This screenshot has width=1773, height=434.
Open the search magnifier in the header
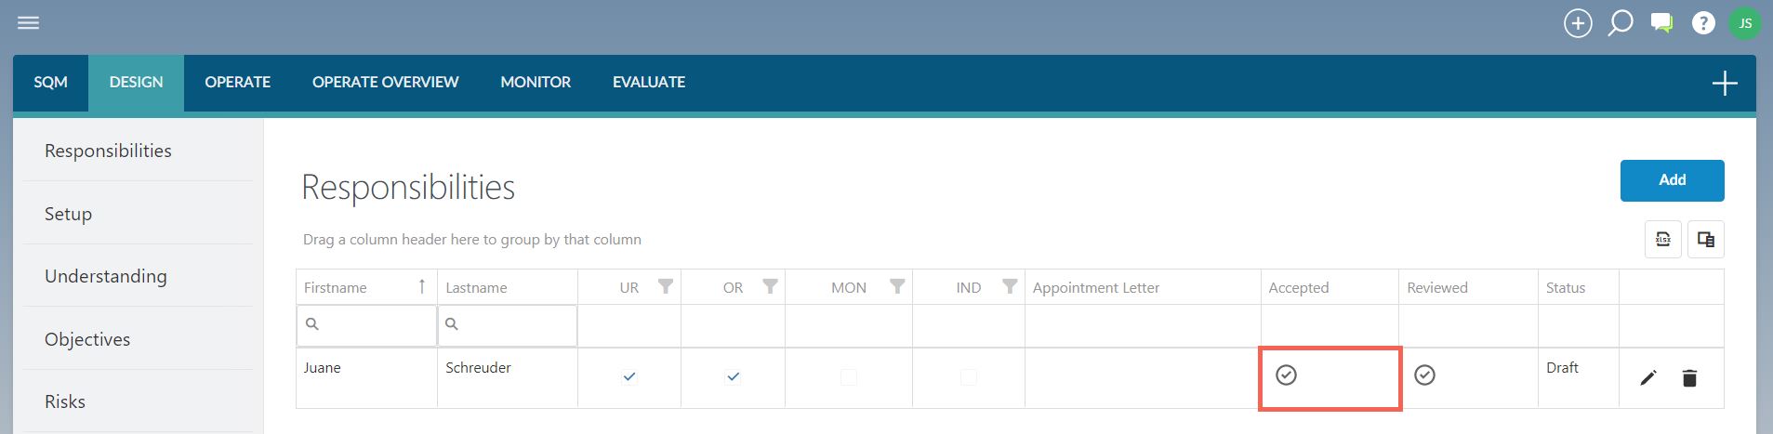pyautogui.click(x=1621, y=22)
